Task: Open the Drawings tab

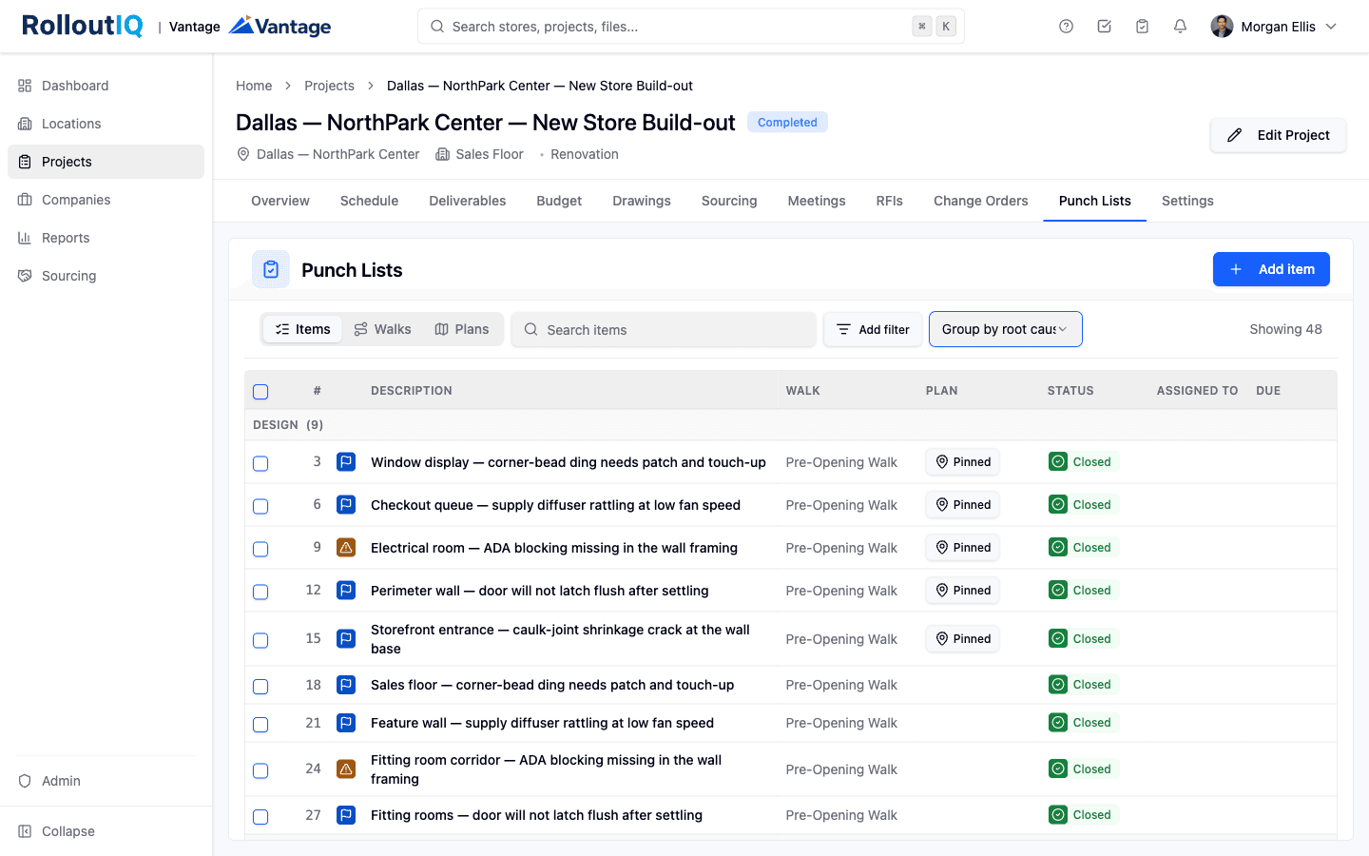Action: point(642,201)
